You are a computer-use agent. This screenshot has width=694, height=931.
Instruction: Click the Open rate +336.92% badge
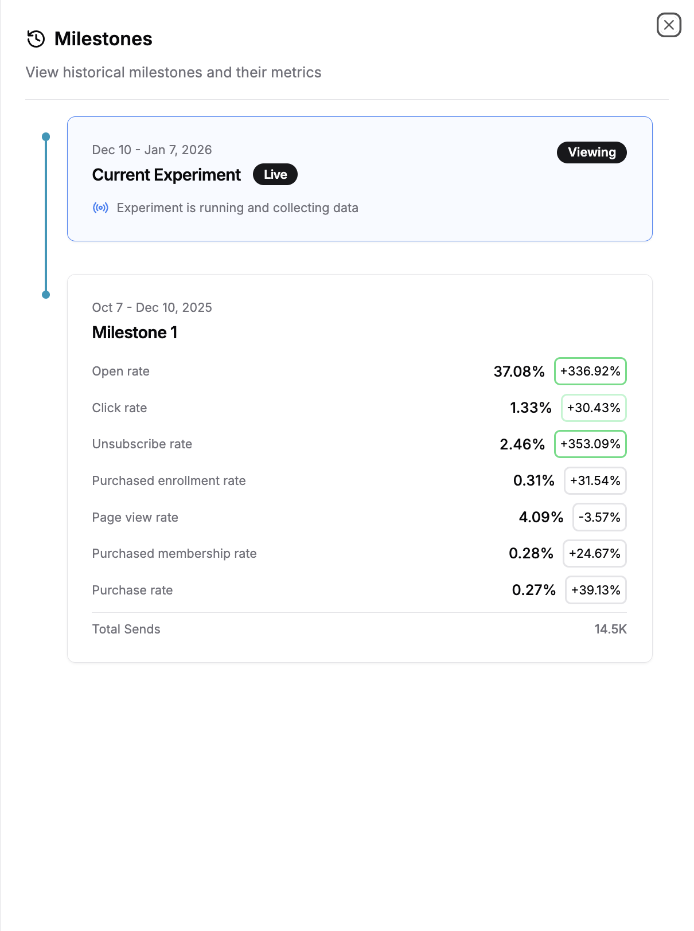tap(590, 371)
